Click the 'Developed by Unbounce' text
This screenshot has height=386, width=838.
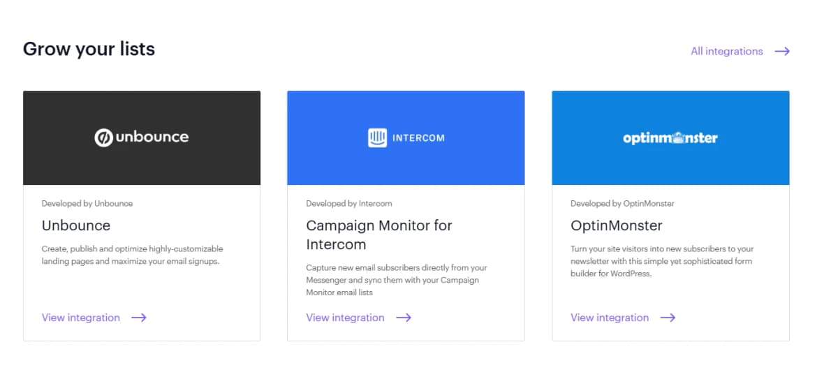(x=87, y=204)
